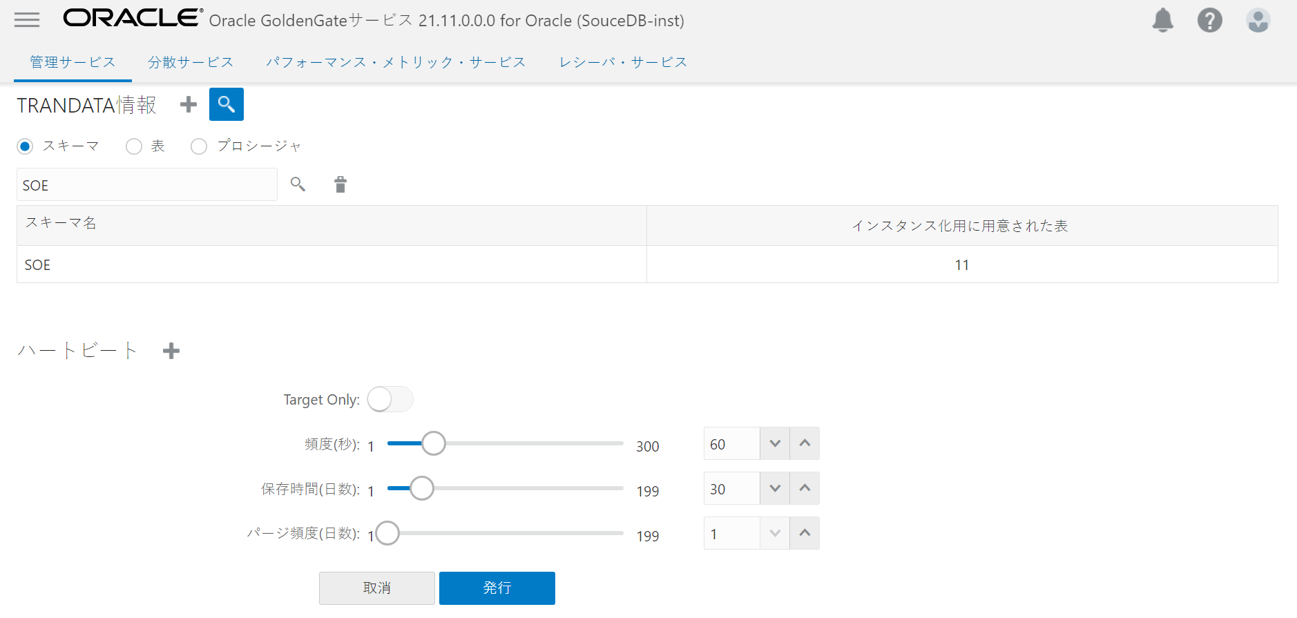Click the purge frequency field showing 1
The width and height of the screenshot is (1297, 618).
coord(732,533)
